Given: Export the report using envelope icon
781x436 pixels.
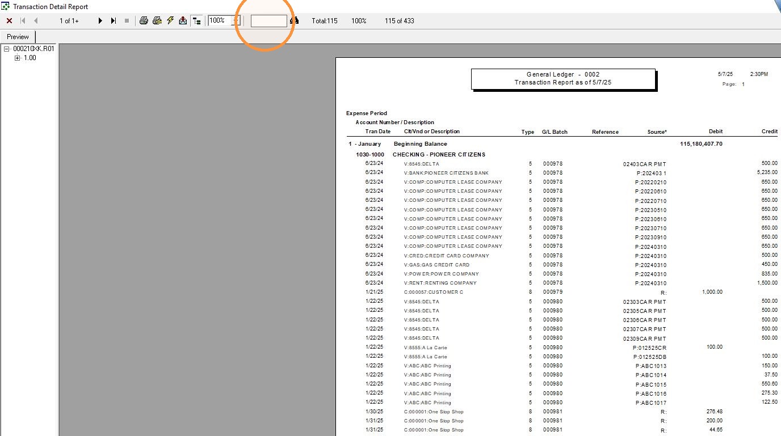Looking at the screenshot, I should (x=183, y=21).
